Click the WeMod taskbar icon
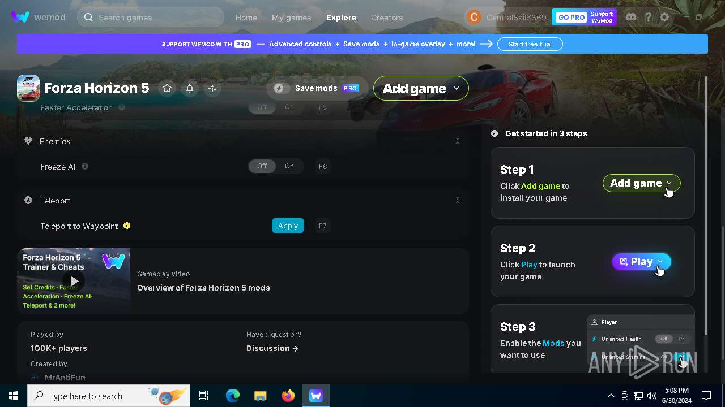The image size is (725, 407). tap(315, 396)
